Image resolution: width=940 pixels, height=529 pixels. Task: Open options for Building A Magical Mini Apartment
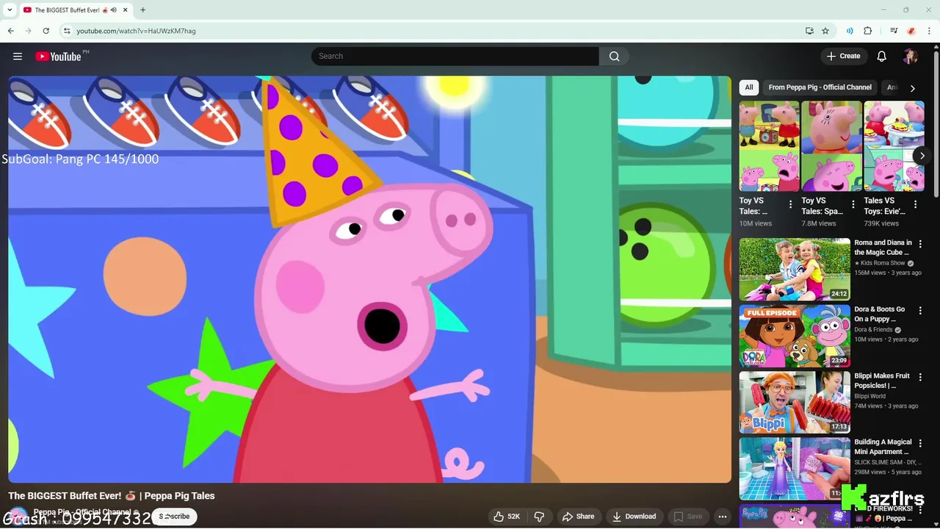(920, 444)
